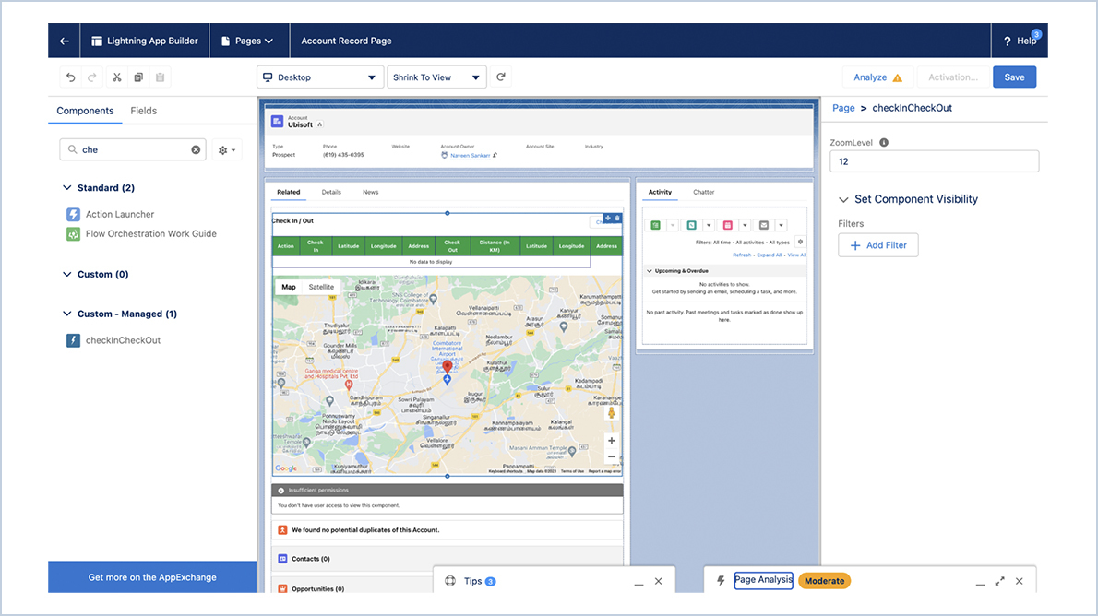Switch to the Fields tab

[x=144, y=110]
